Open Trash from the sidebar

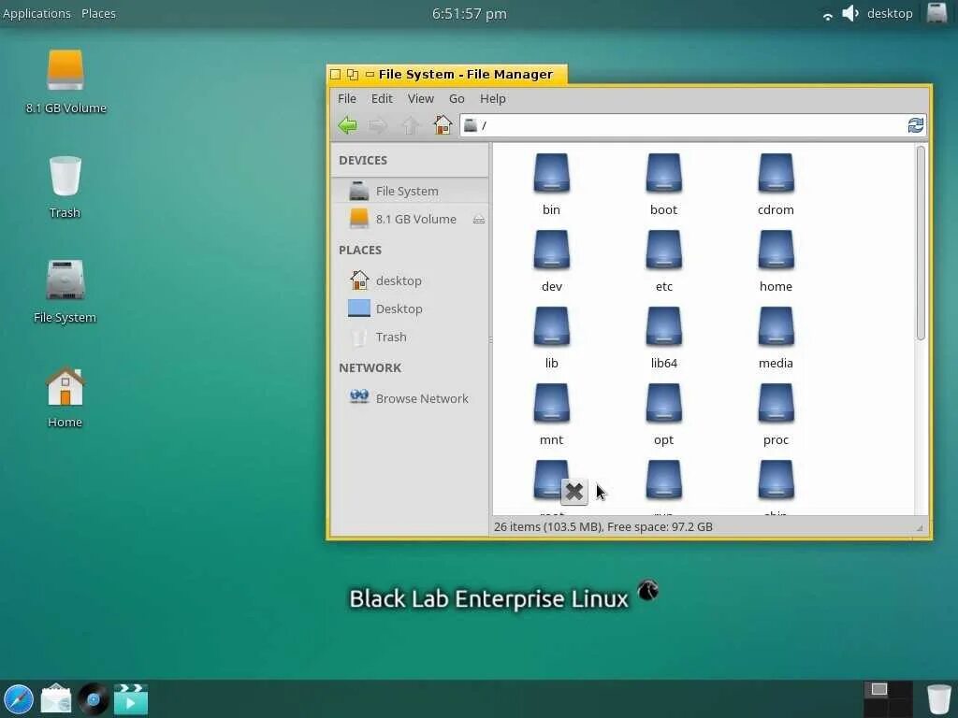tap(410, 337)
